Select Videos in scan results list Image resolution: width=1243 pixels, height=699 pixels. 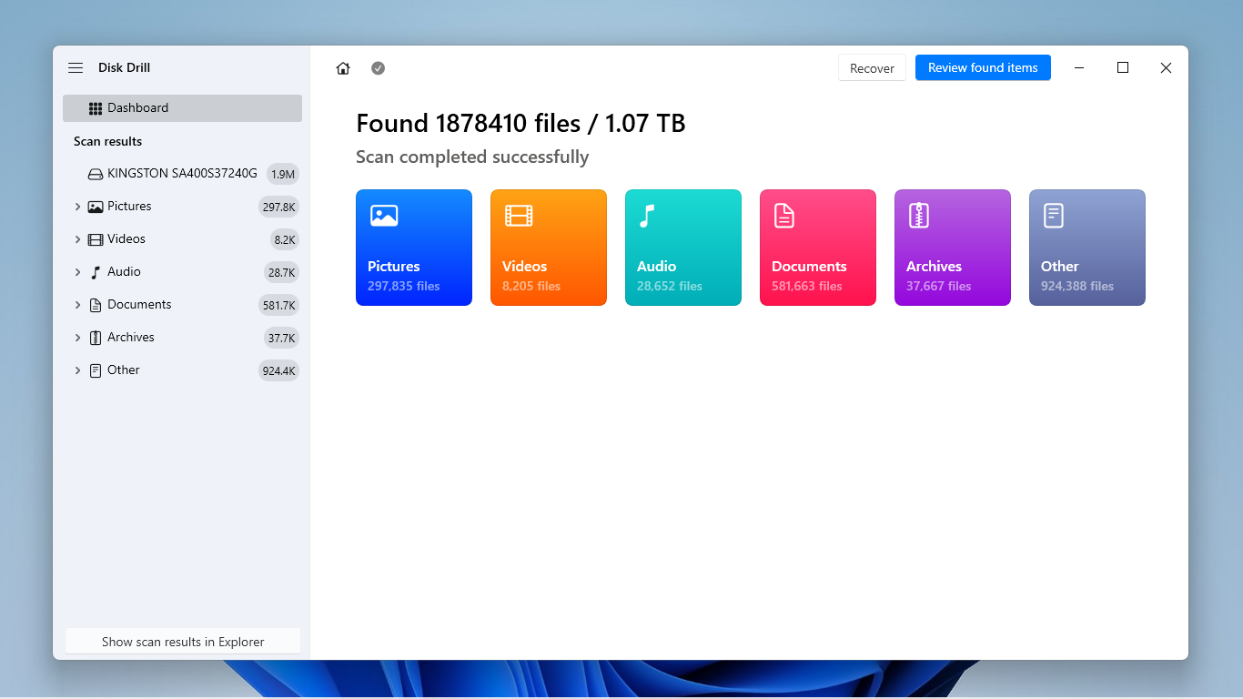tap(182, 239)
